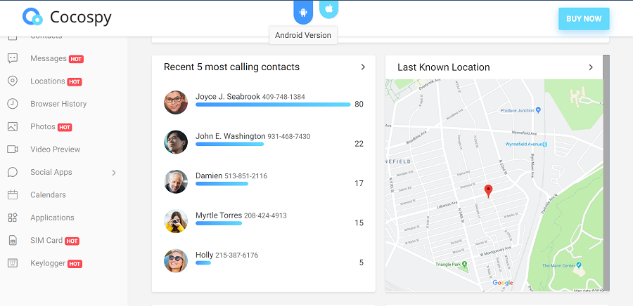Screen dimensions: 633x306
Task: Click John E. Washington's call count bar
Action: pyautogui.click(x=230, y=144)
